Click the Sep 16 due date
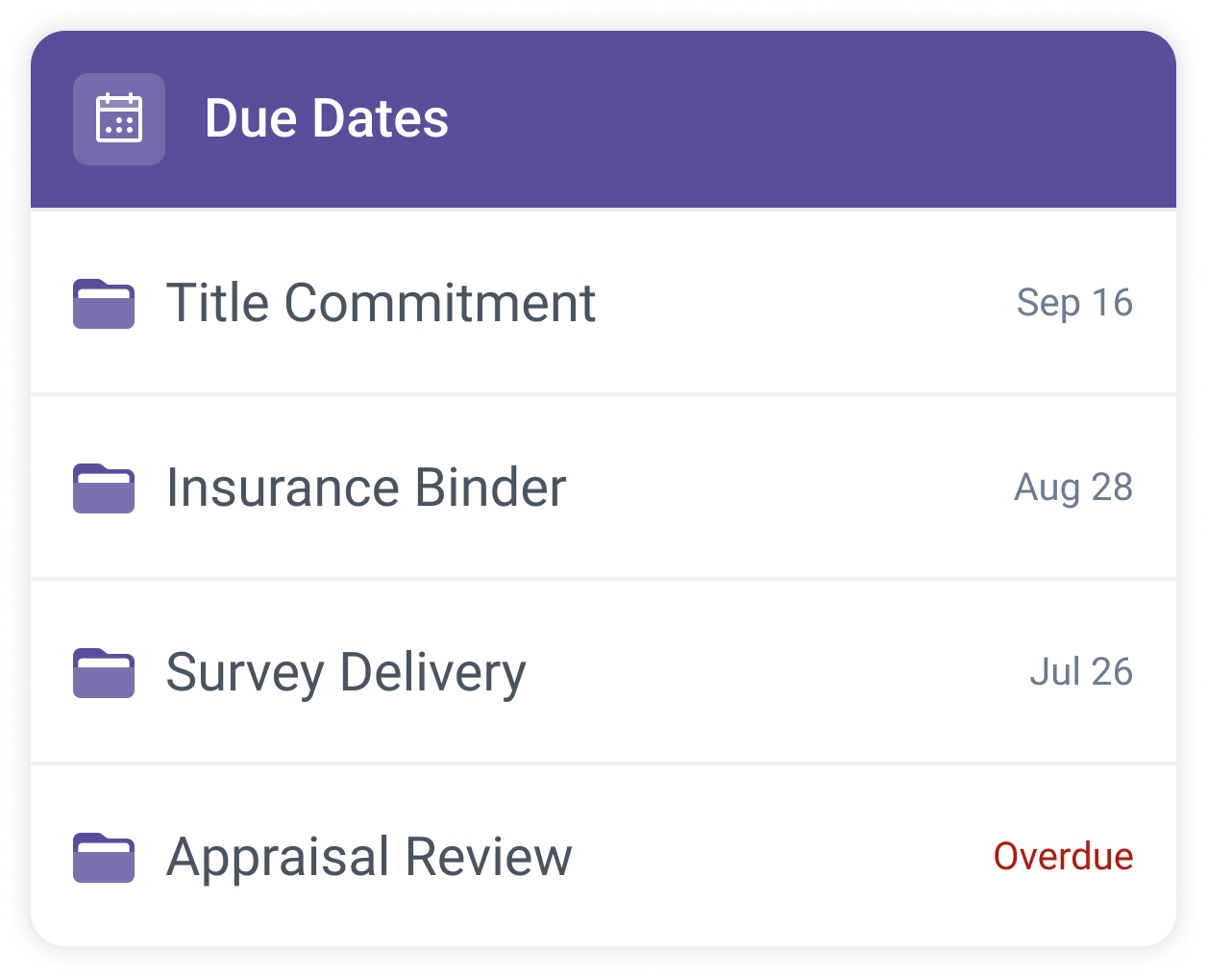The width and height of the screenshot is (1207, 977). click(1074, 303)
